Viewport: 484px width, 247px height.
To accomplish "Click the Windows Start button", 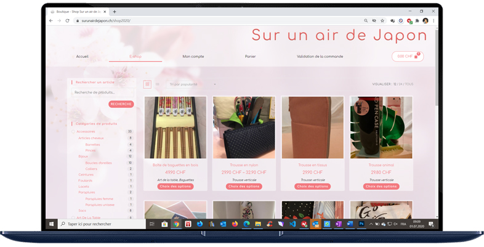I will (51, 224).
